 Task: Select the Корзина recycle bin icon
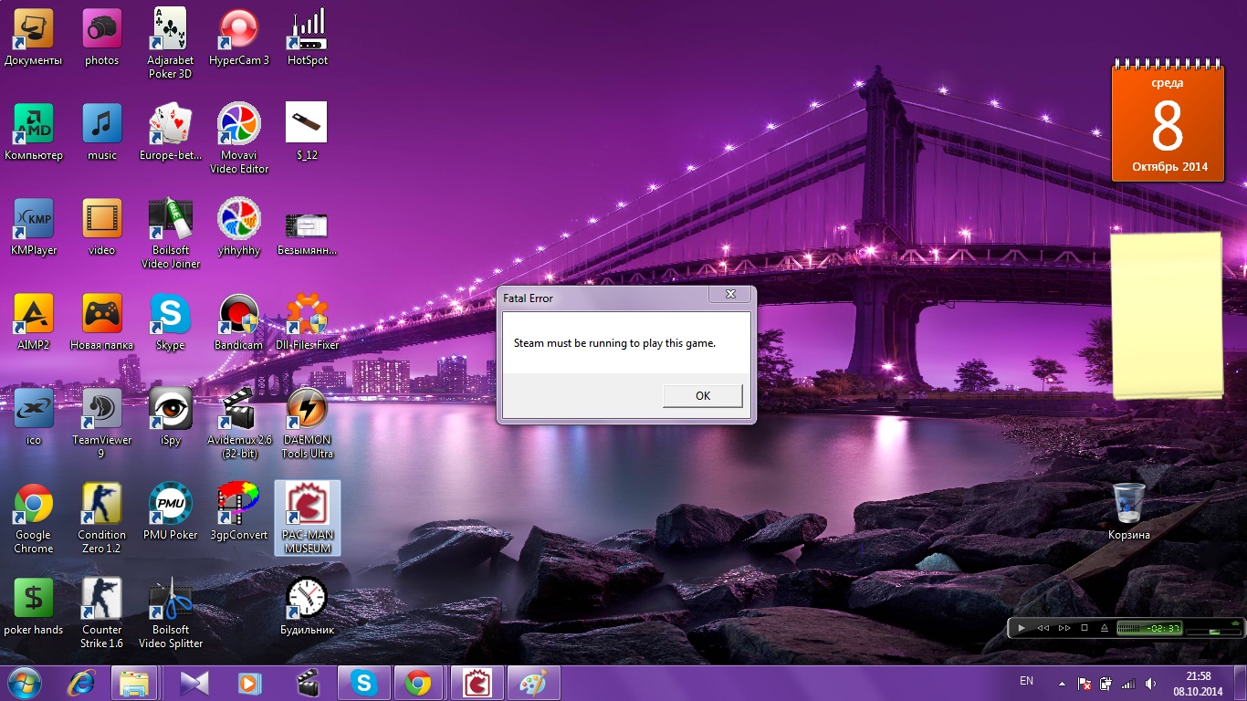[x=1129, y=511]
